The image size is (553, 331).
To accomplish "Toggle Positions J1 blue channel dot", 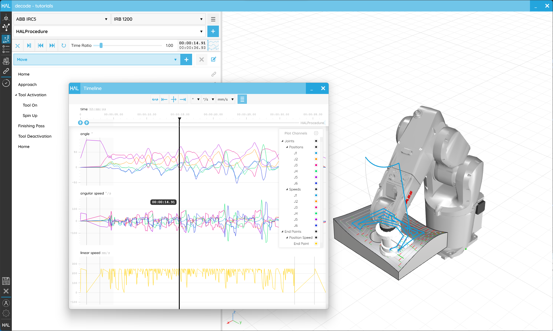I will click(316, 153).
